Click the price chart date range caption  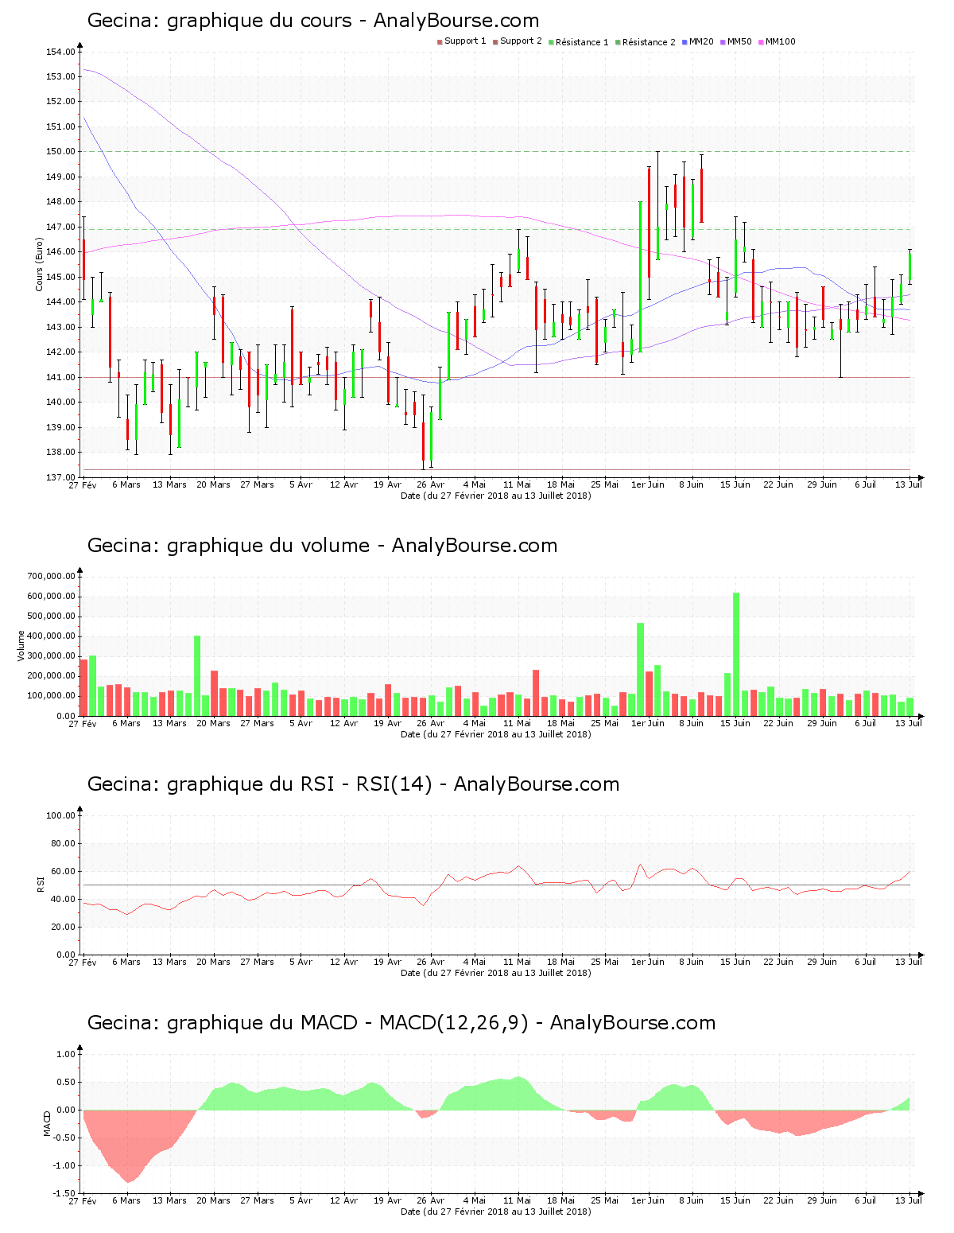tap(496, 496)
